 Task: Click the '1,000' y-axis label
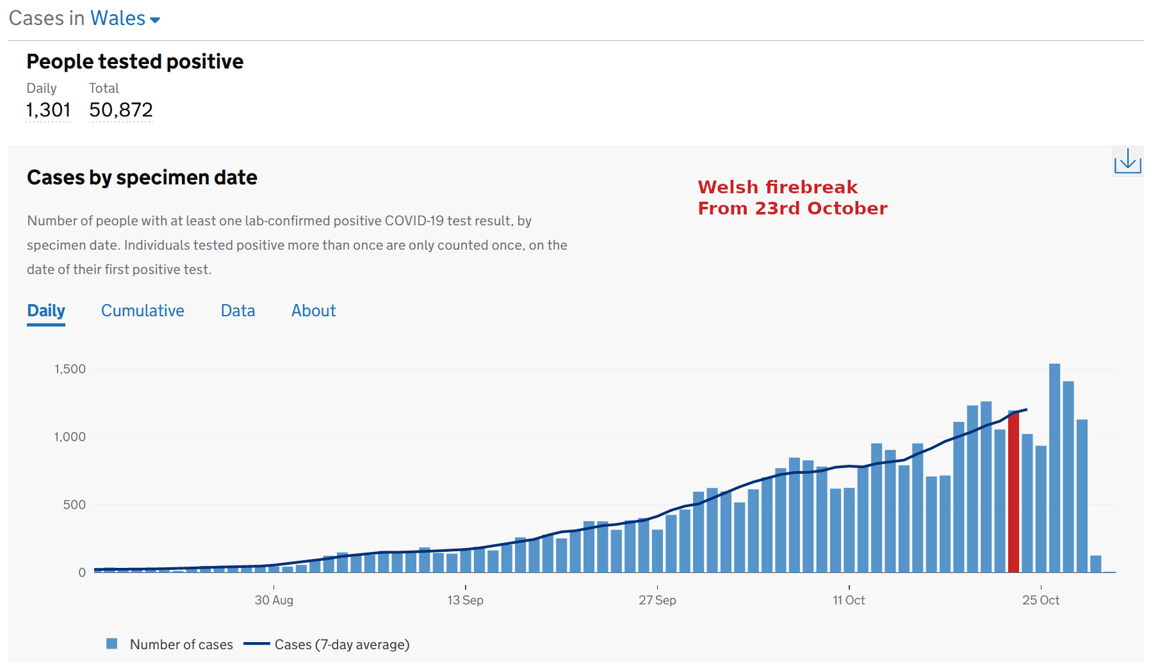pyautogui.click(x=70, y=437)
